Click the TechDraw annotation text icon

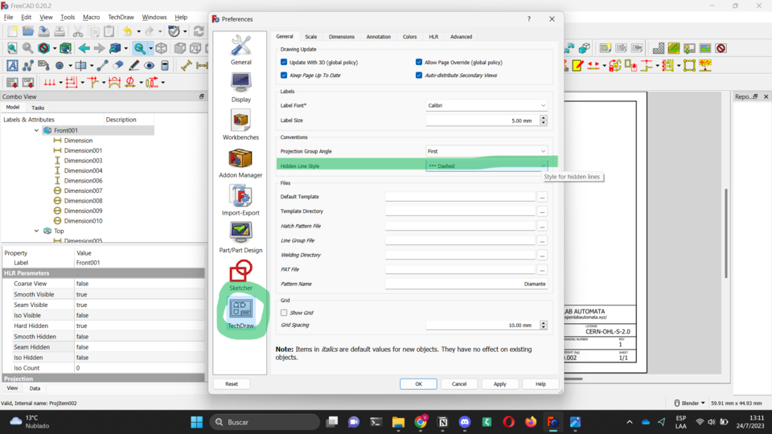click(12, 65)
